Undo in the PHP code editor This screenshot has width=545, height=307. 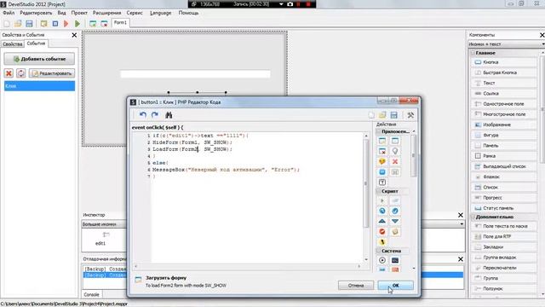(x=143, y=115)
